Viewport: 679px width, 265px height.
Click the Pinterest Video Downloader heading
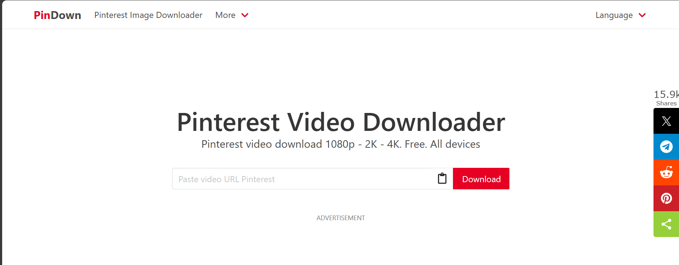coord(341,122)
